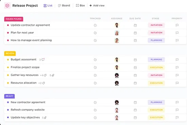Set priority flag for Gather key resources
Image resolution: width=187 pixels, height=125 pixels.
[x=177, y=75]
